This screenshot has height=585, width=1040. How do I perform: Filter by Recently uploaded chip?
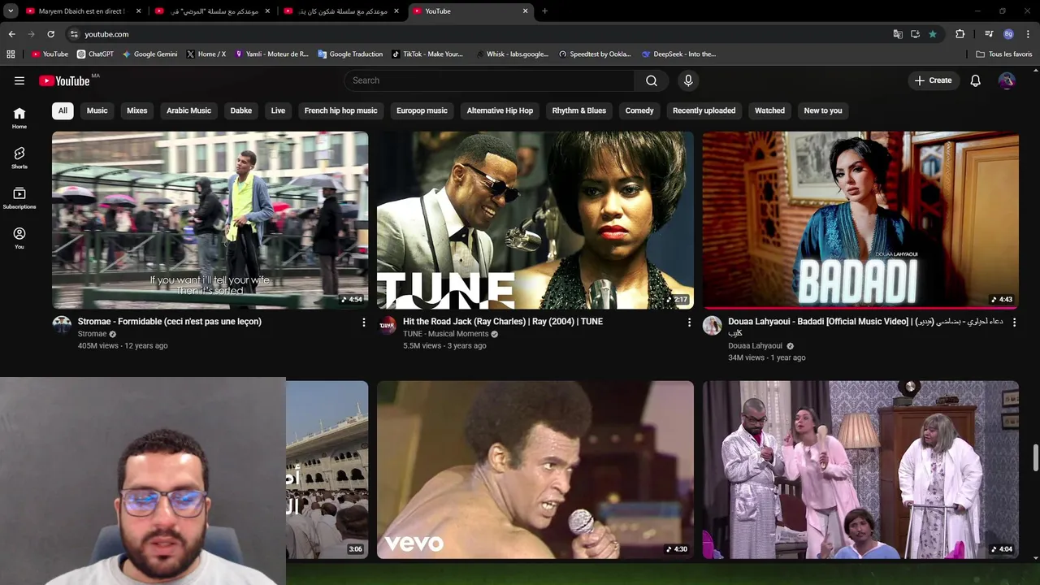704,110
